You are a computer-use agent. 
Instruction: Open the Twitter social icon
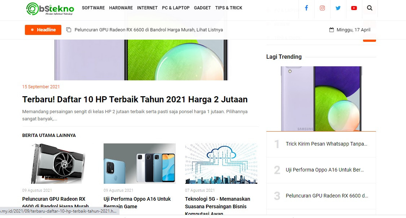click(338, 8)
